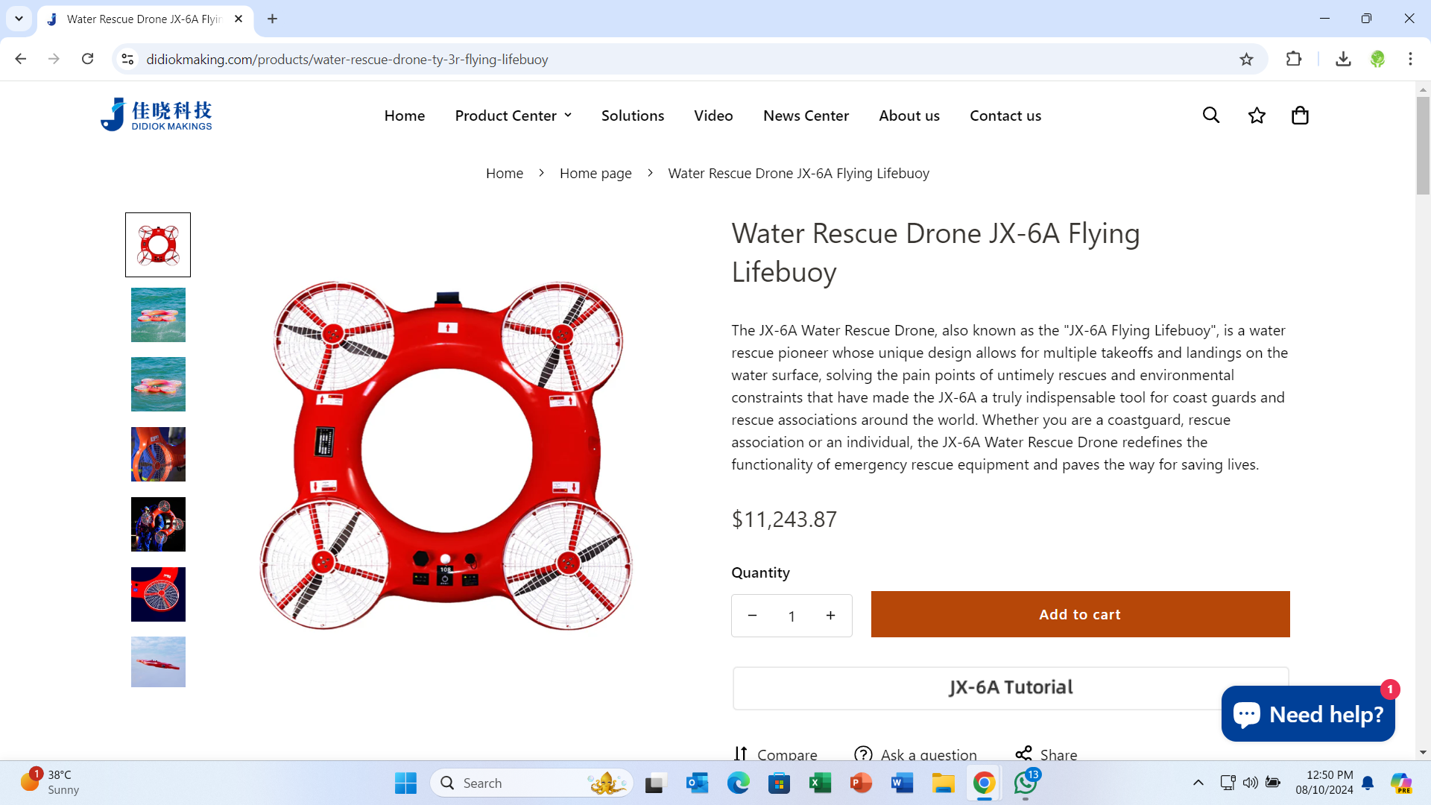Bookmark this page with the star icon
Viewport: 1431px width, 805px height.
click(1246, 60)
